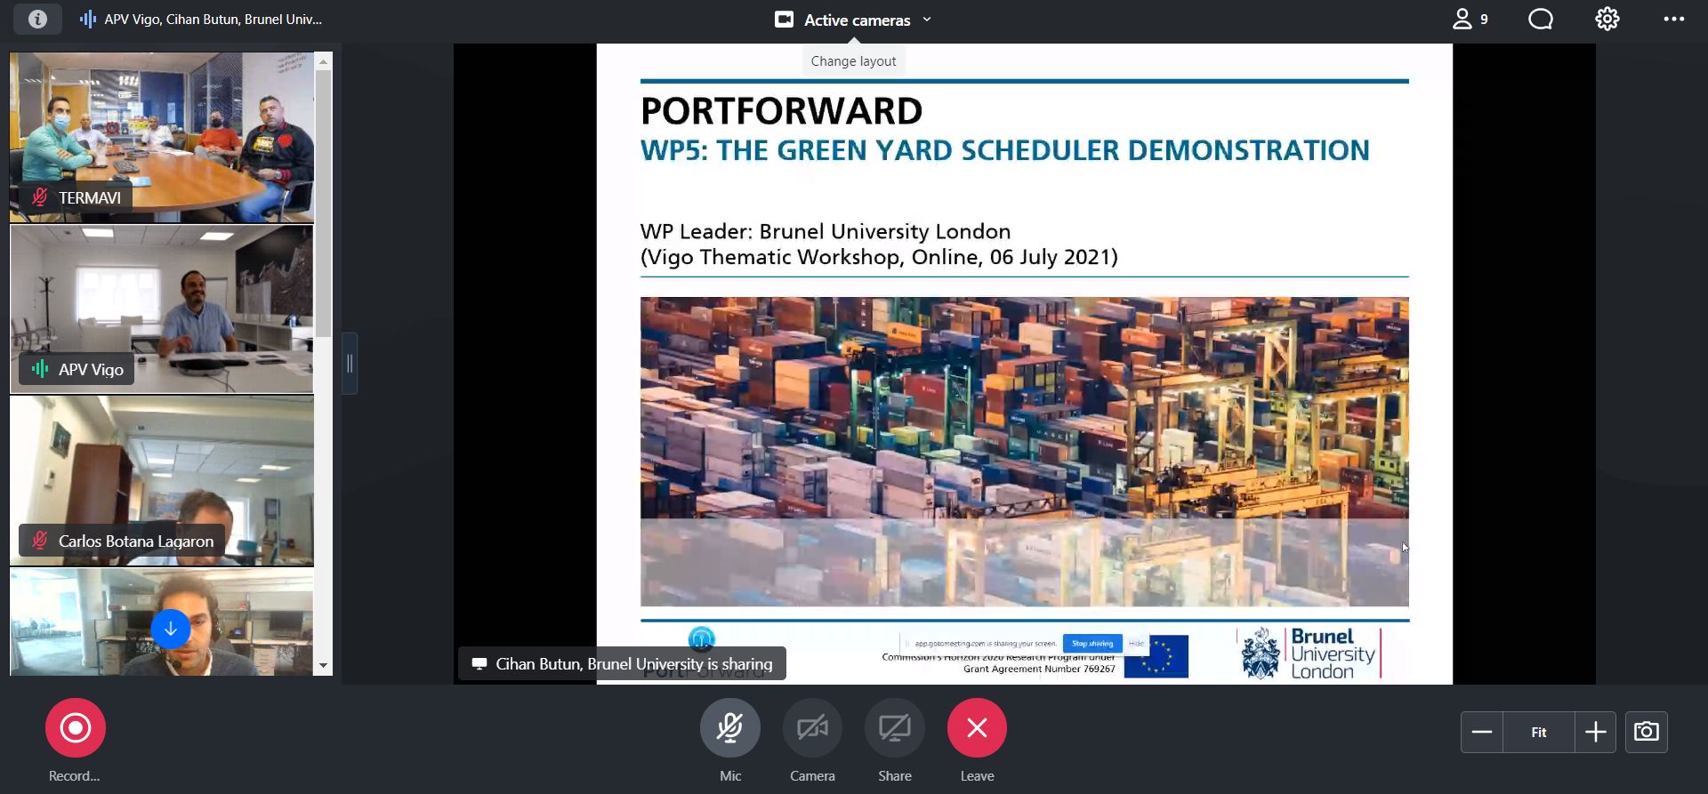The width and height of the screenshot is (1708, 794).
Task: Click the Brunel University London logo
Action: point(1309,654)
